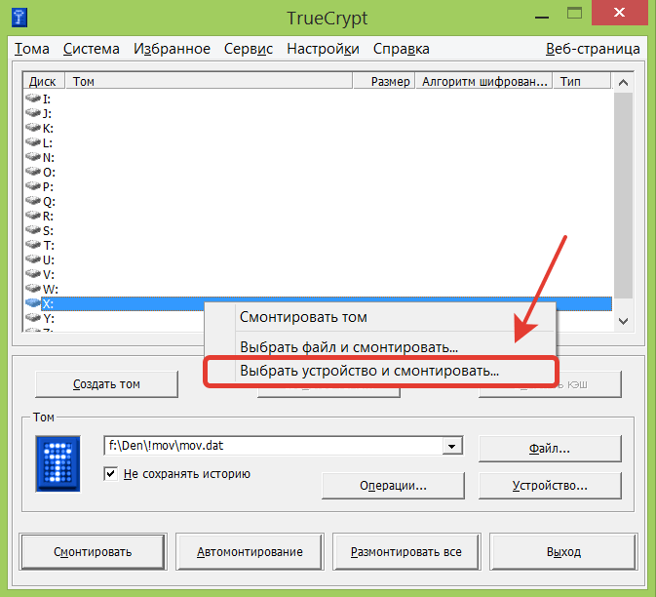Viewport: 656px width, 597px height.
Task: Expand the volume path dropdown arrow
Action: click(x=451, y=446)
